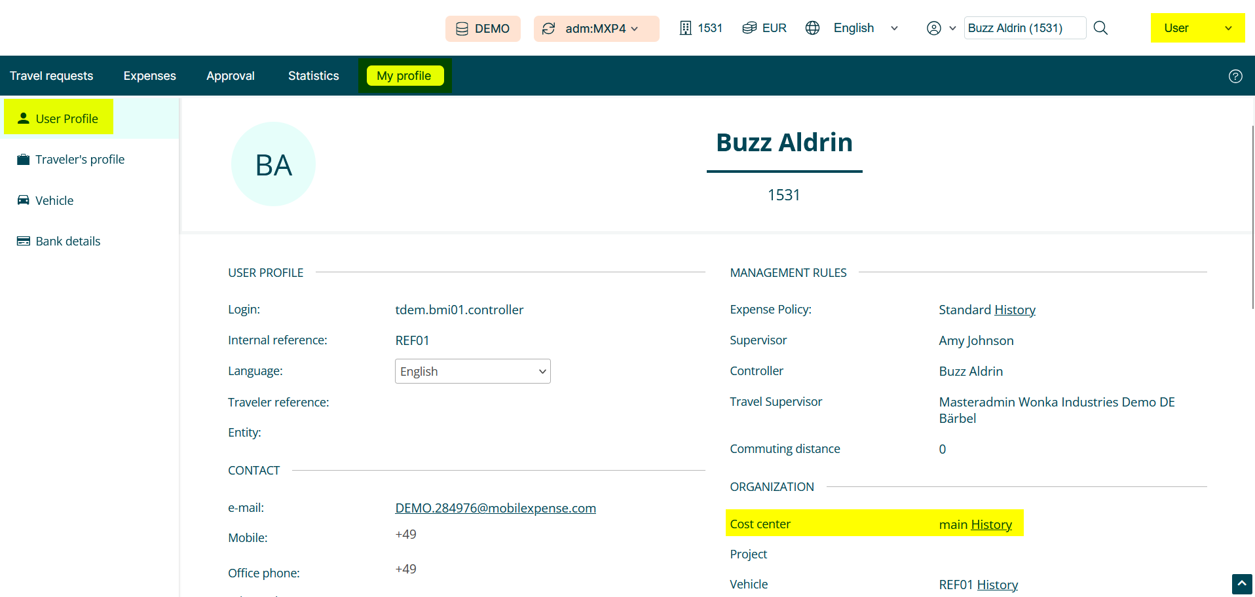
Task: Open the User role dropdown
Action: [1197, 28]
